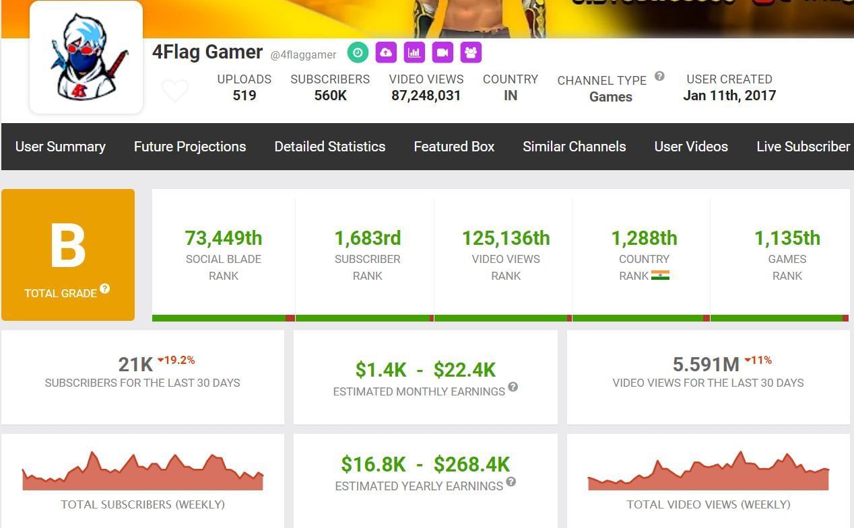Viewport: 854px width, 528px height.
Task: Switch to the Future Projections tab
Action: pos(189,147)
